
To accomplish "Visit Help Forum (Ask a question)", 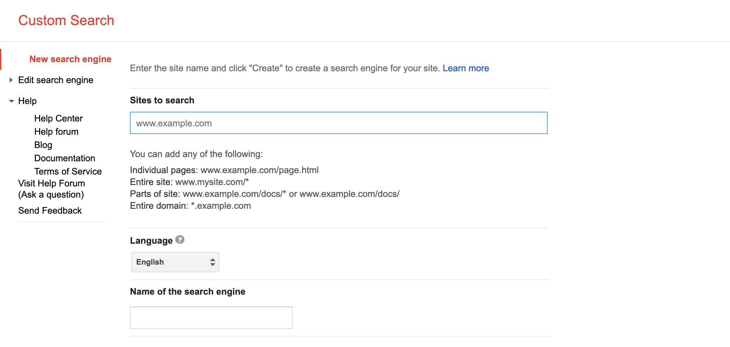I will [52, 189].
